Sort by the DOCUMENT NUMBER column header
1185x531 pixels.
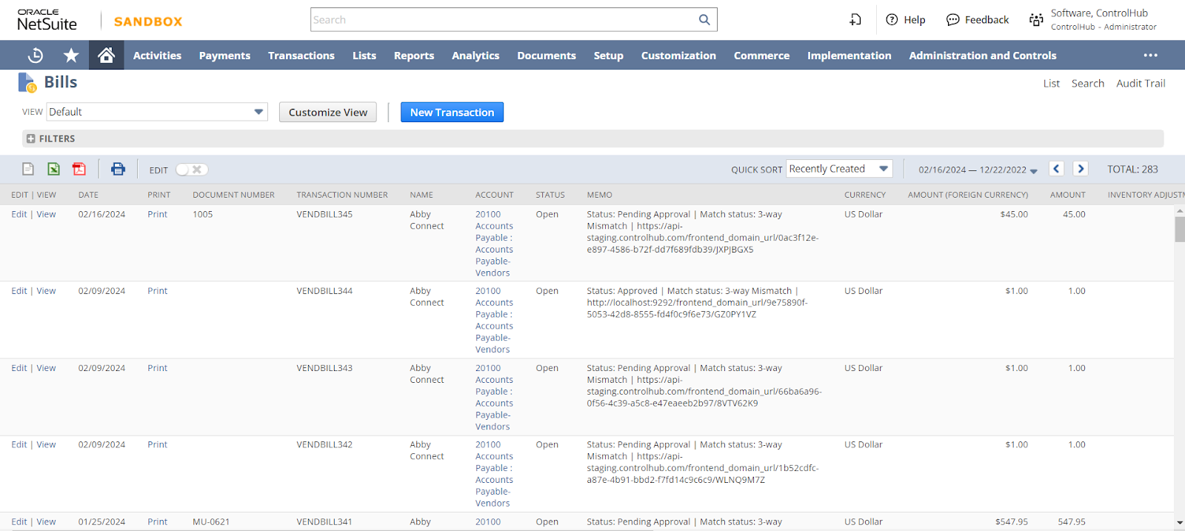coord(233,195)
